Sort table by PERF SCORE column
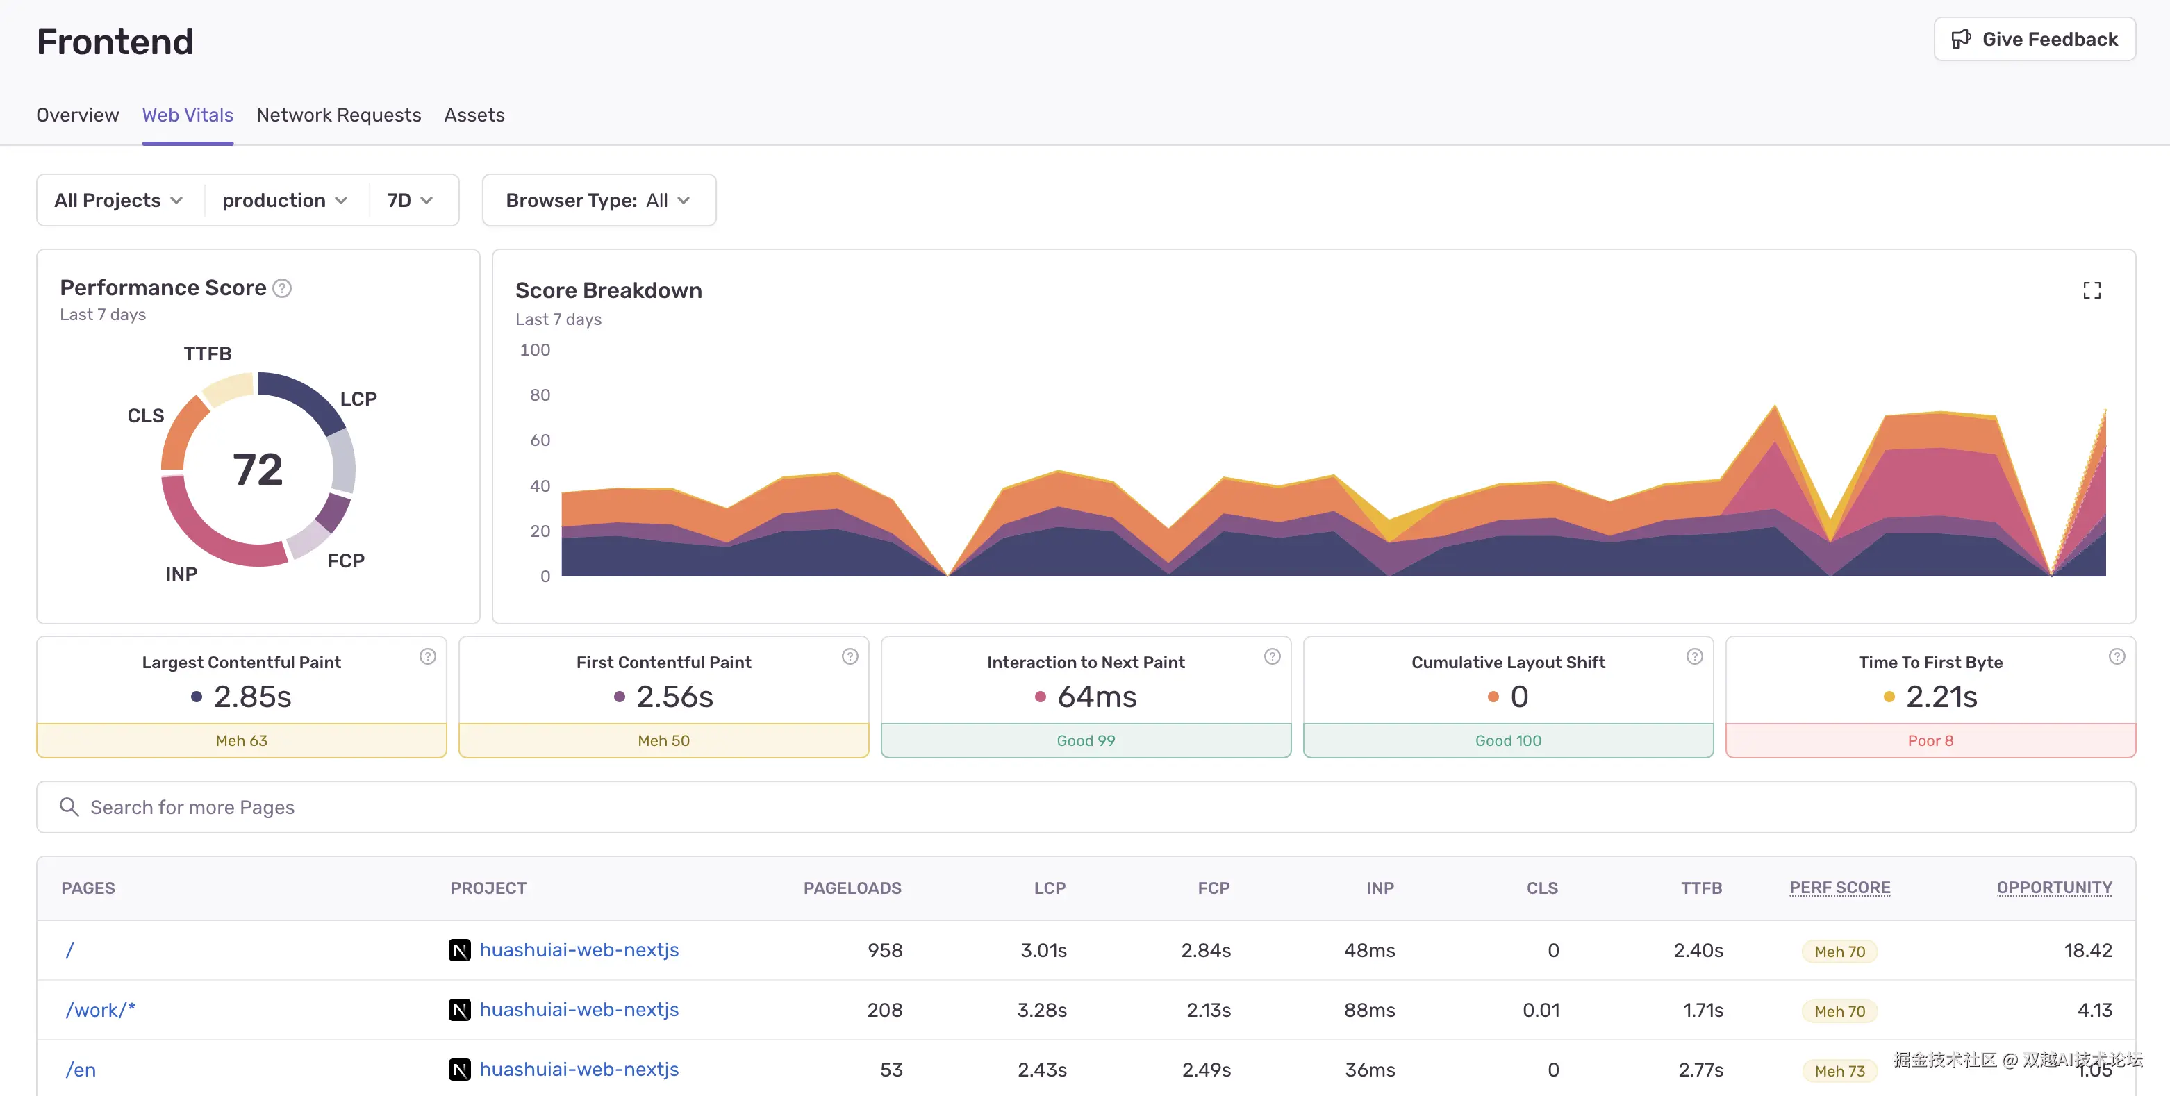The image size is (2170, 1096). pyautogui.click(x=1839, y=887)
